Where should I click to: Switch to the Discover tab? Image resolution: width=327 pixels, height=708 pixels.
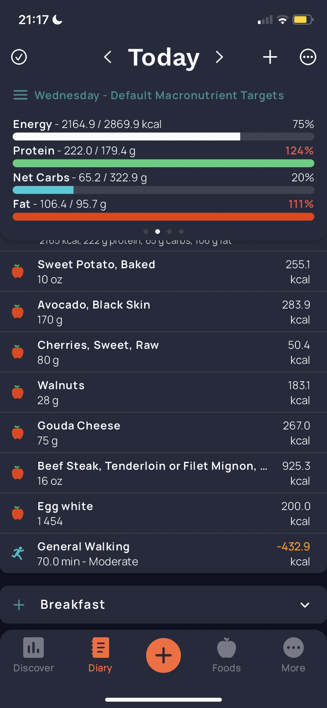(x=34, y=655)
